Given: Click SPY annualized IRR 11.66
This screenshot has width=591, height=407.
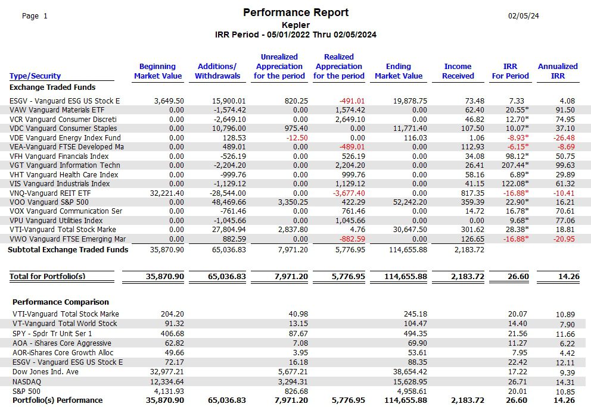Looking at the screenshot, I should [565, 334].
